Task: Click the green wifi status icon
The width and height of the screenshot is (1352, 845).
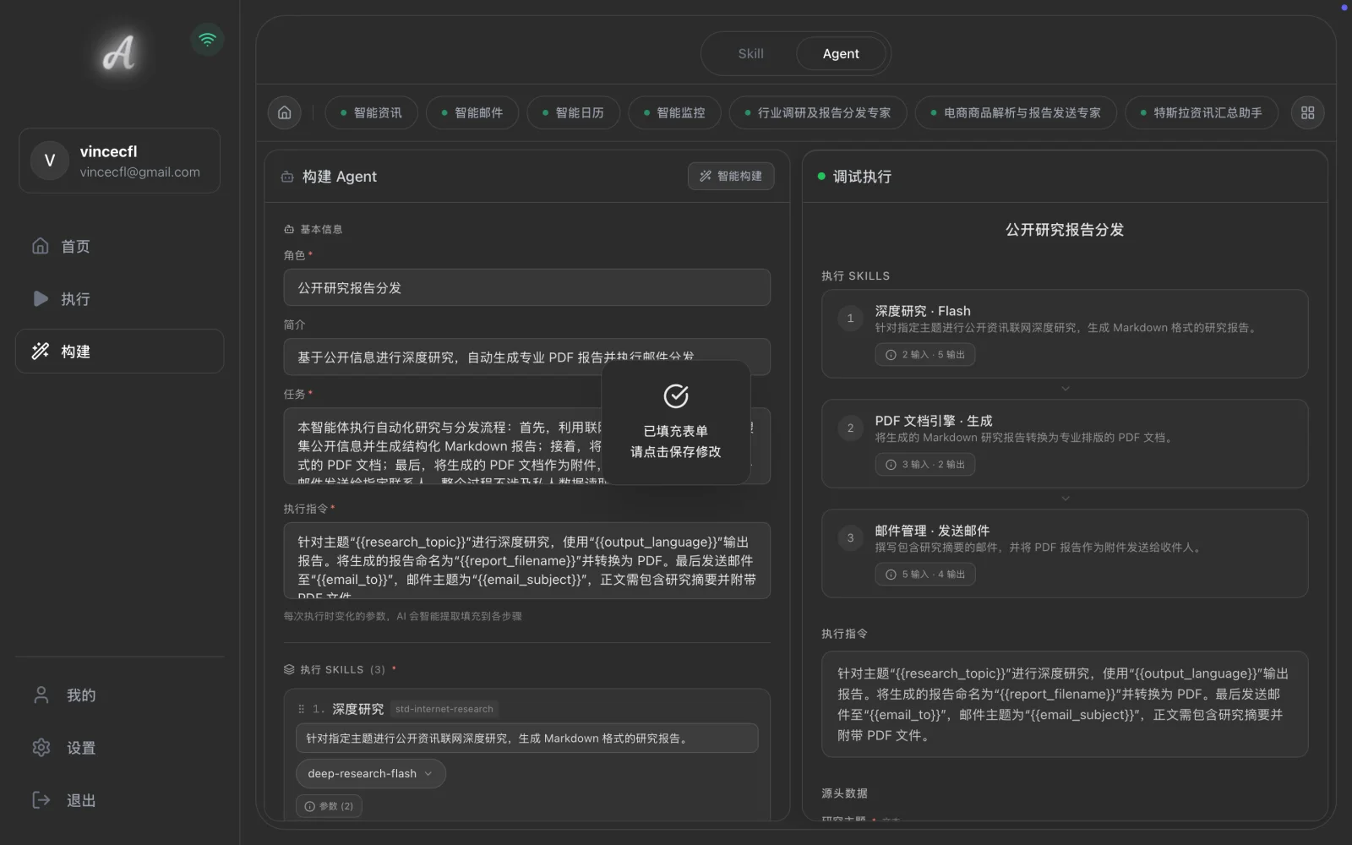Action: click(x=207, y=39)
